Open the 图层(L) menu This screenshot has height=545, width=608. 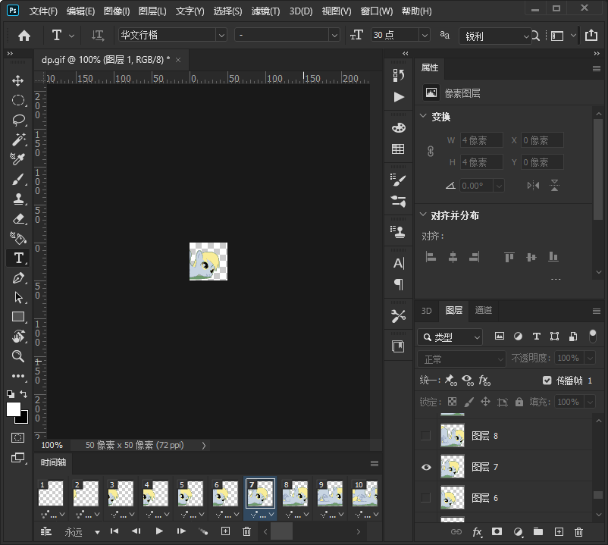click(x=152, y=11)
